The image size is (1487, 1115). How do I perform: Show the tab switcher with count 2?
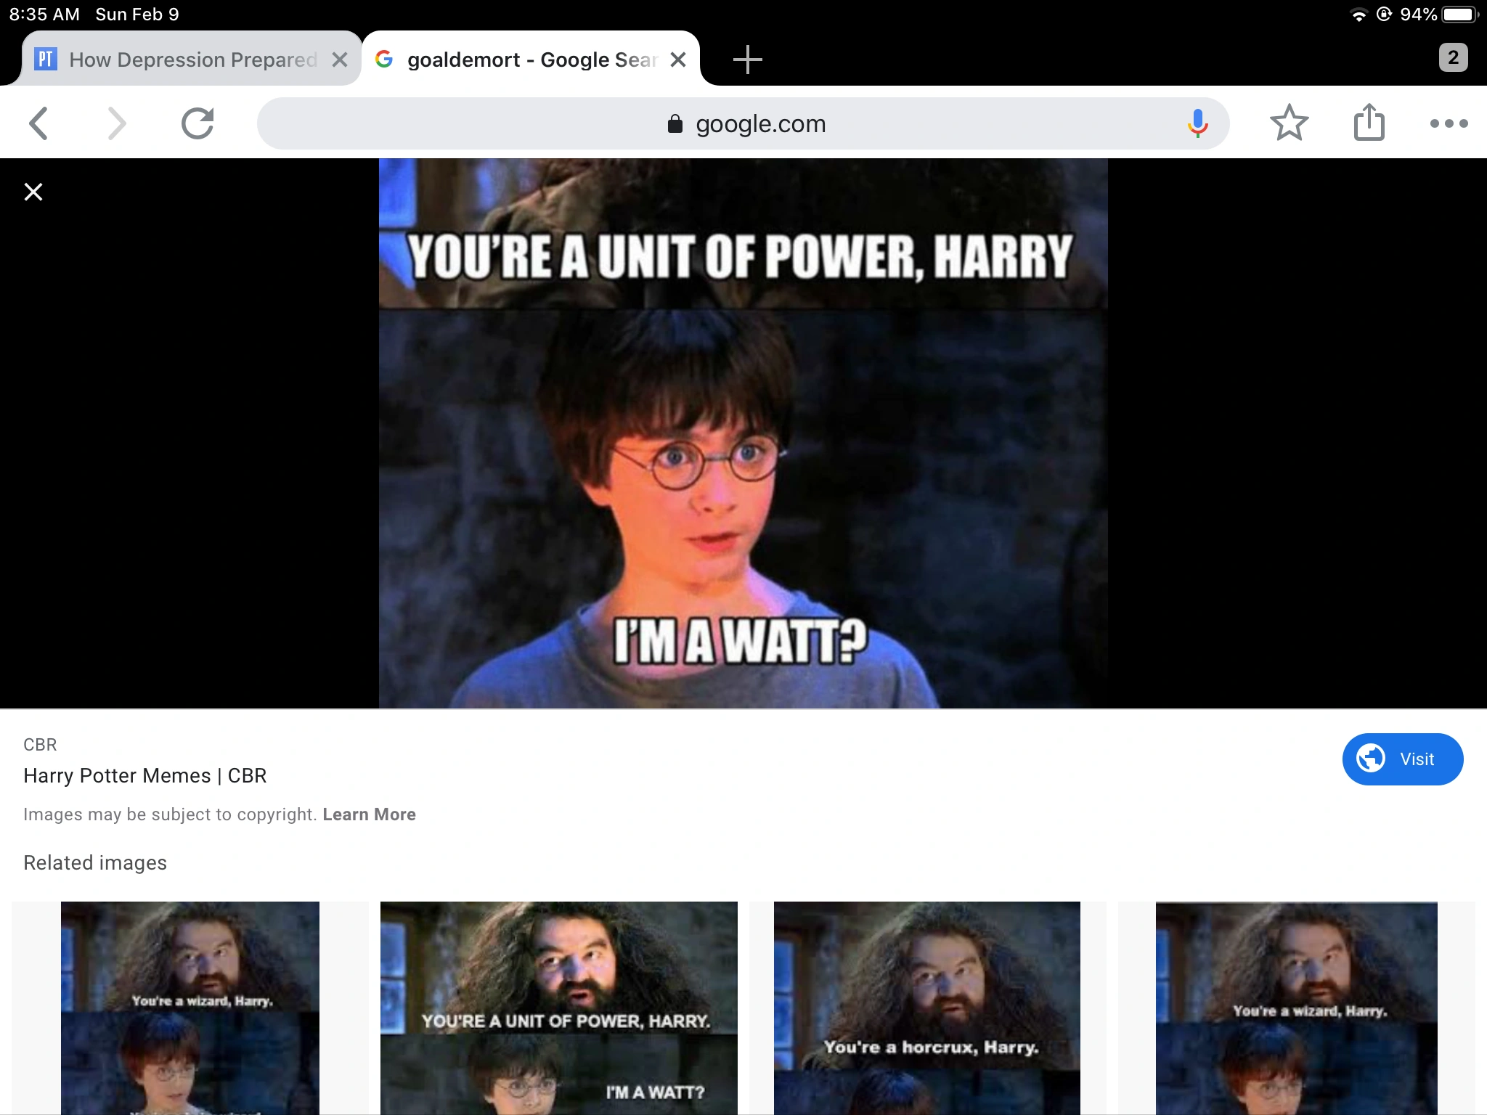(x=1452, y=57)
